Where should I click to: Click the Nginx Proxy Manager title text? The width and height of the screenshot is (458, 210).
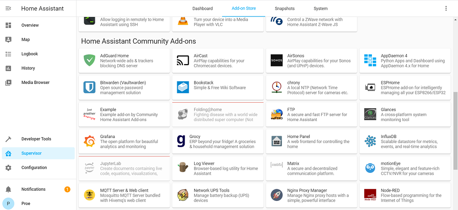coord(307,190)
